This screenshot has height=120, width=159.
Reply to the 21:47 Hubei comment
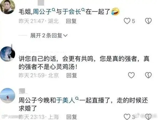71,21
